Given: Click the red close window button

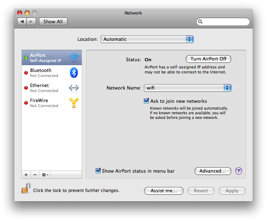Looking at the screenshot, I should click(20, 13).
